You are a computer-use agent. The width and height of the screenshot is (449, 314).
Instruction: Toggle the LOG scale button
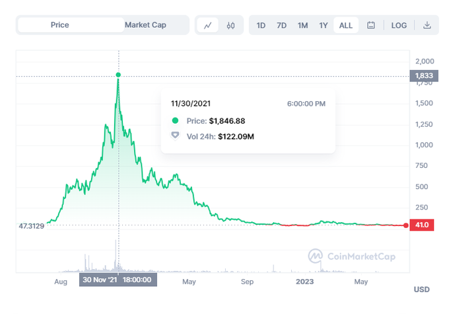399,26
